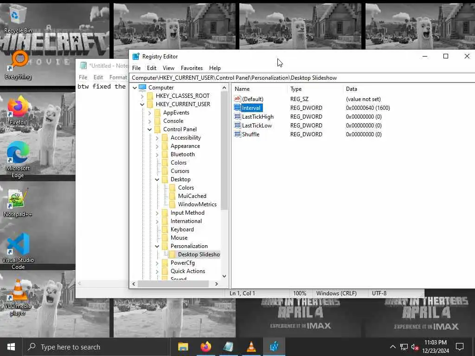
Task: Click the taskbar search box
Action: point(96,347)
